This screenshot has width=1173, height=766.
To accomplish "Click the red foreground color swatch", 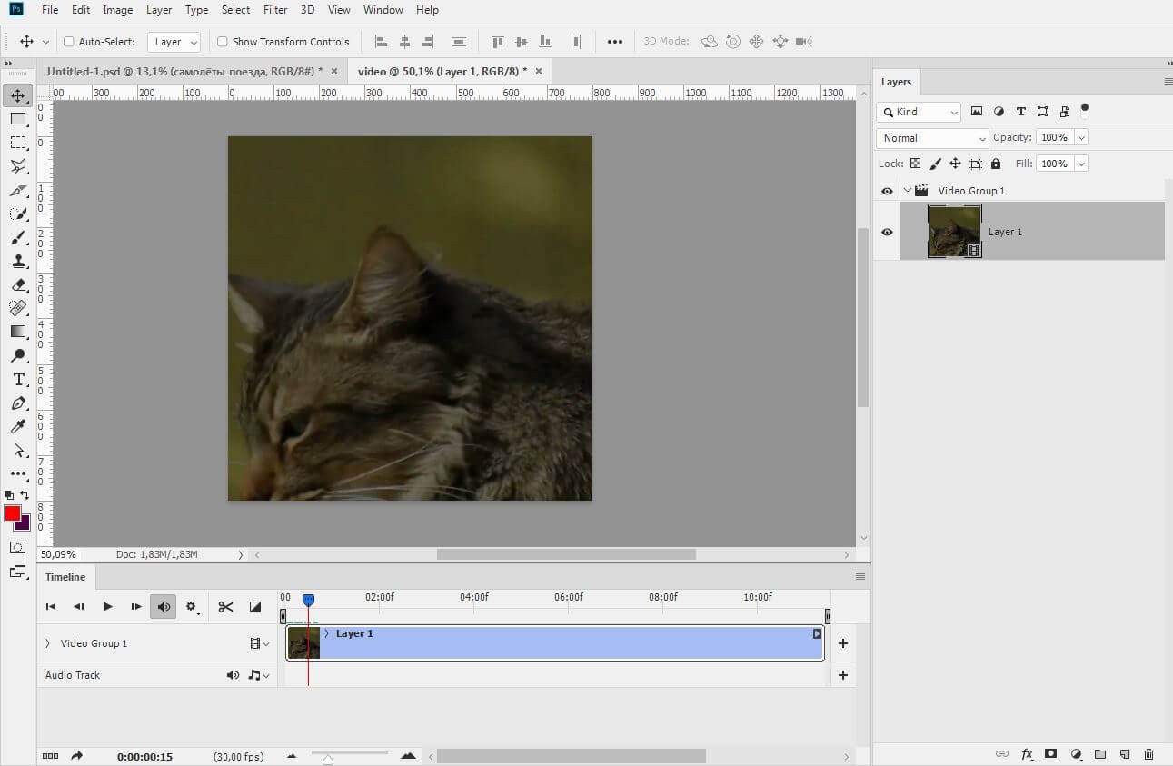I will click(x=13, y=514).
